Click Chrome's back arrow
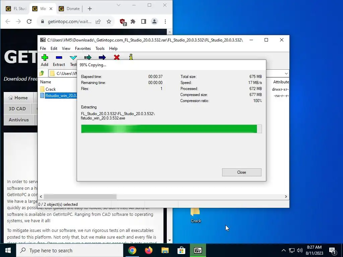 [x=8, y=21]
